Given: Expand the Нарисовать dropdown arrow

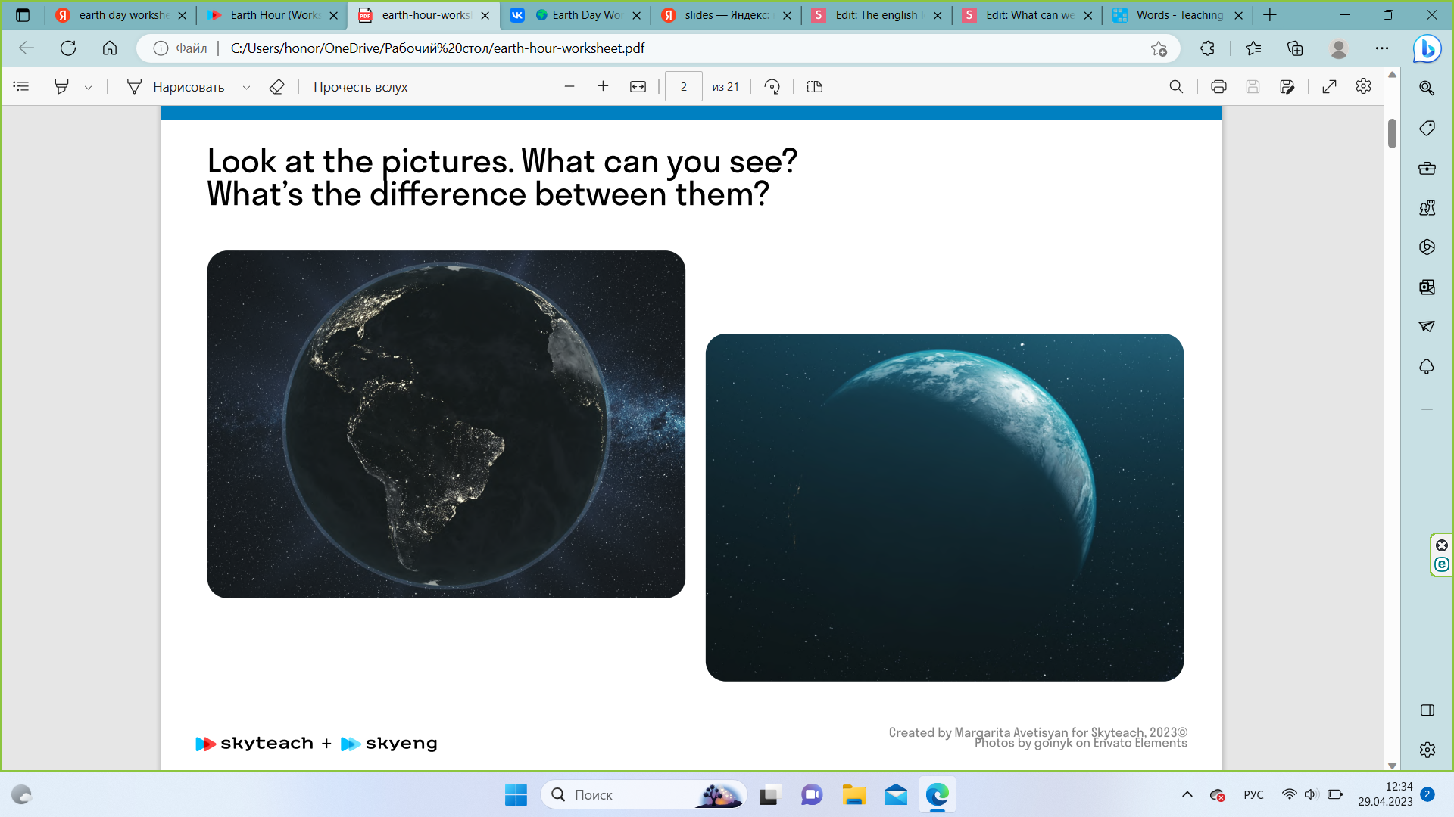Looking at the screenshot, I should coord(246,88).
